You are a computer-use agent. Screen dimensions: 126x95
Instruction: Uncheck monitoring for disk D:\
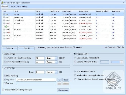coord(4,17)
